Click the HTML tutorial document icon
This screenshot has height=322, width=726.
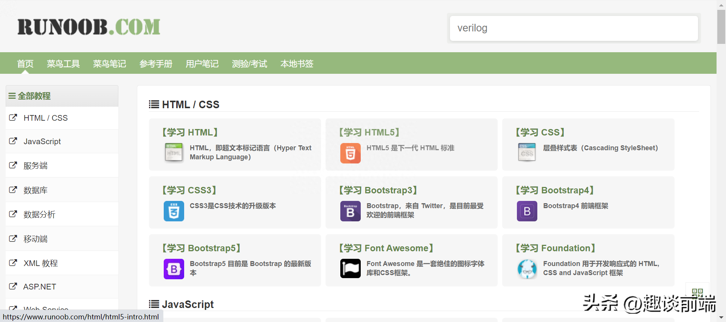coord(174,153)
